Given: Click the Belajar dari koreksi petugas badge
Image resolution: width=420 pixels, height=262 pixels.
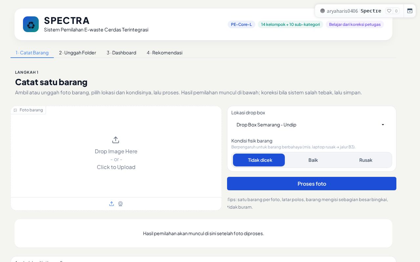Looking at the screenshot, I should [355, 25].
